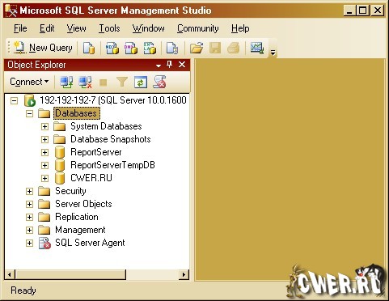The image size is (389, 301).
Task: Click the horizontal scrollbar right arrow
Action: [x=184, y=275]
